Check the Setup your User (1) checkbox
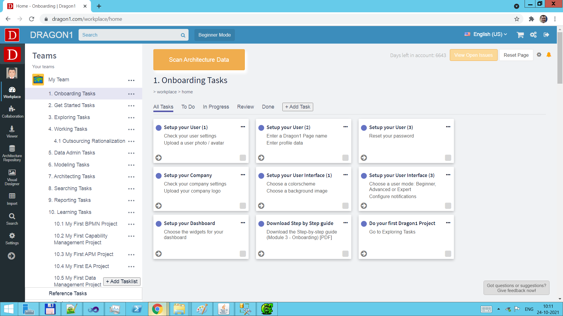The image size is (563, 316). pos(243,158)
